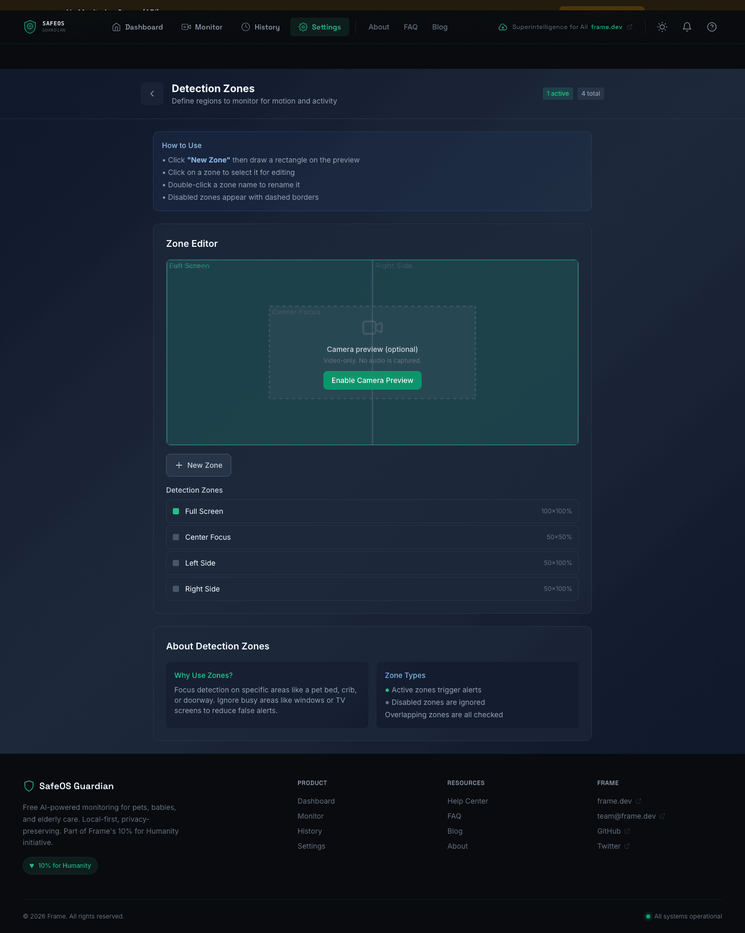Go back using the left chevron button
This screenshot has height=933, width=745.
click(152, 94)
